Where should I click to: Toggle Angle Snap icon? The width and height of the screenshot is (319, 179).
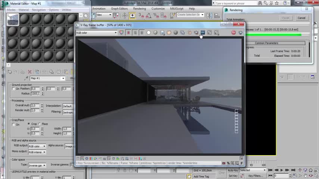(x=148, y=15)
